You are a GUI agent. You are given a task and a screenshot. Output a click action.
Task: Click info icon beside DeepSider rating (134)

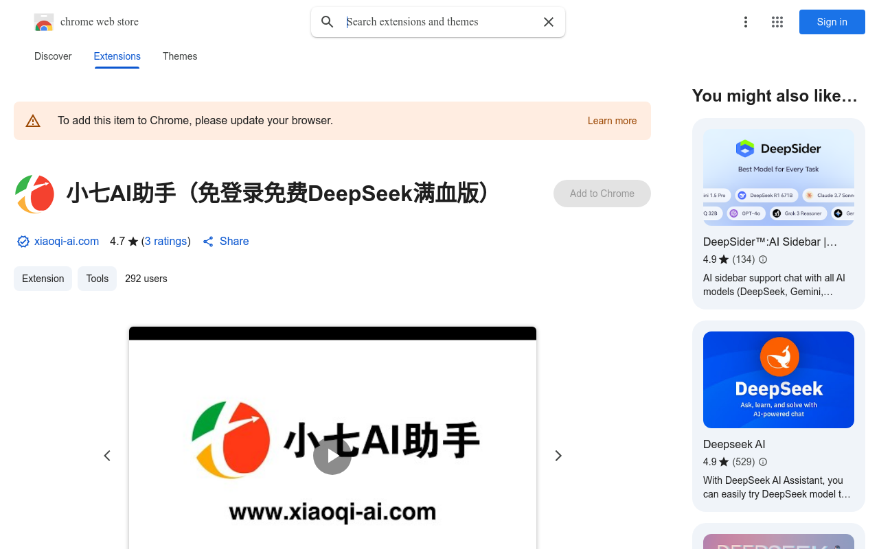[763, 259]
